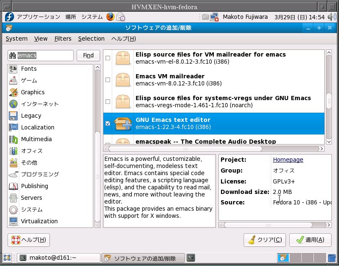Click the volume speaker icon
This screenshot has height=266, width=339.
(331, 17)
